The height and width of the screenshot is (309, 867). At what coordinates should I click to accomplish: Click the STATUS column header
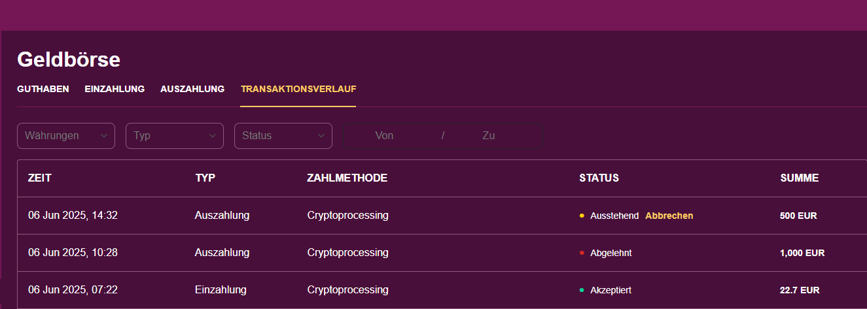coord(599,178)
